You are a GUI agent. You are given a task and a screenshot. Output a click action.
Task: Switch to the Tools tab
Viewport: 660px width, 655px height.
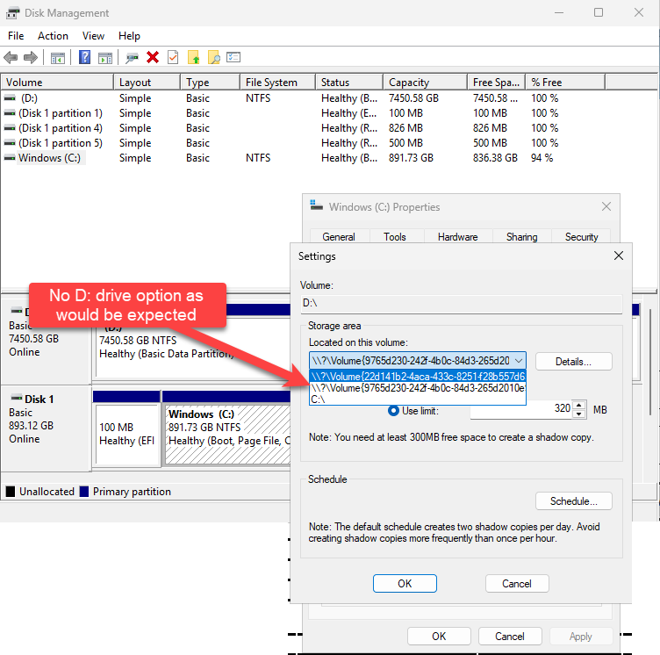[x=395, y=237]
